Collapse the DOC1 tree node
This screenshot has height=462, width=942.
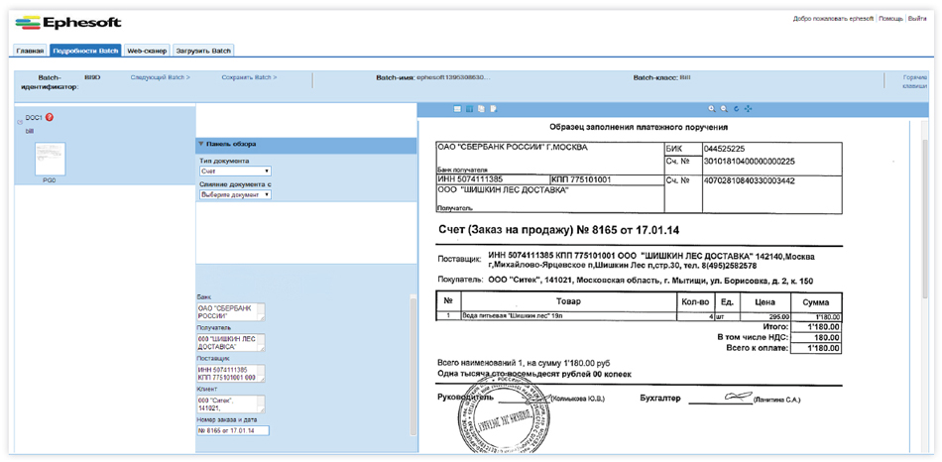(x=20, y=121)
